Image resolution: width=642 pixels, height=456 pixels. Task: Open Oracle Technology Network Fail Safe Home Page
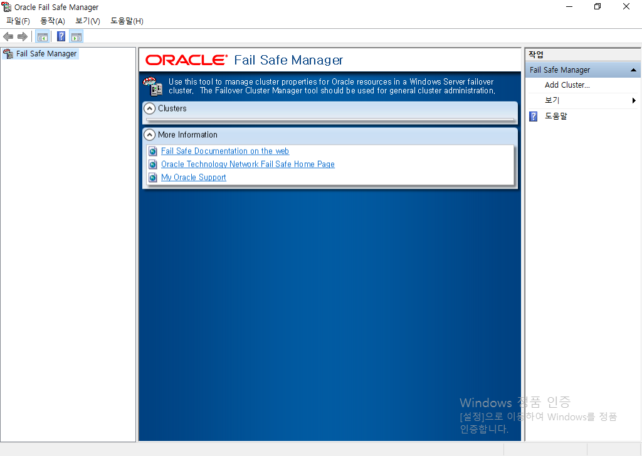tap(248, 164)
